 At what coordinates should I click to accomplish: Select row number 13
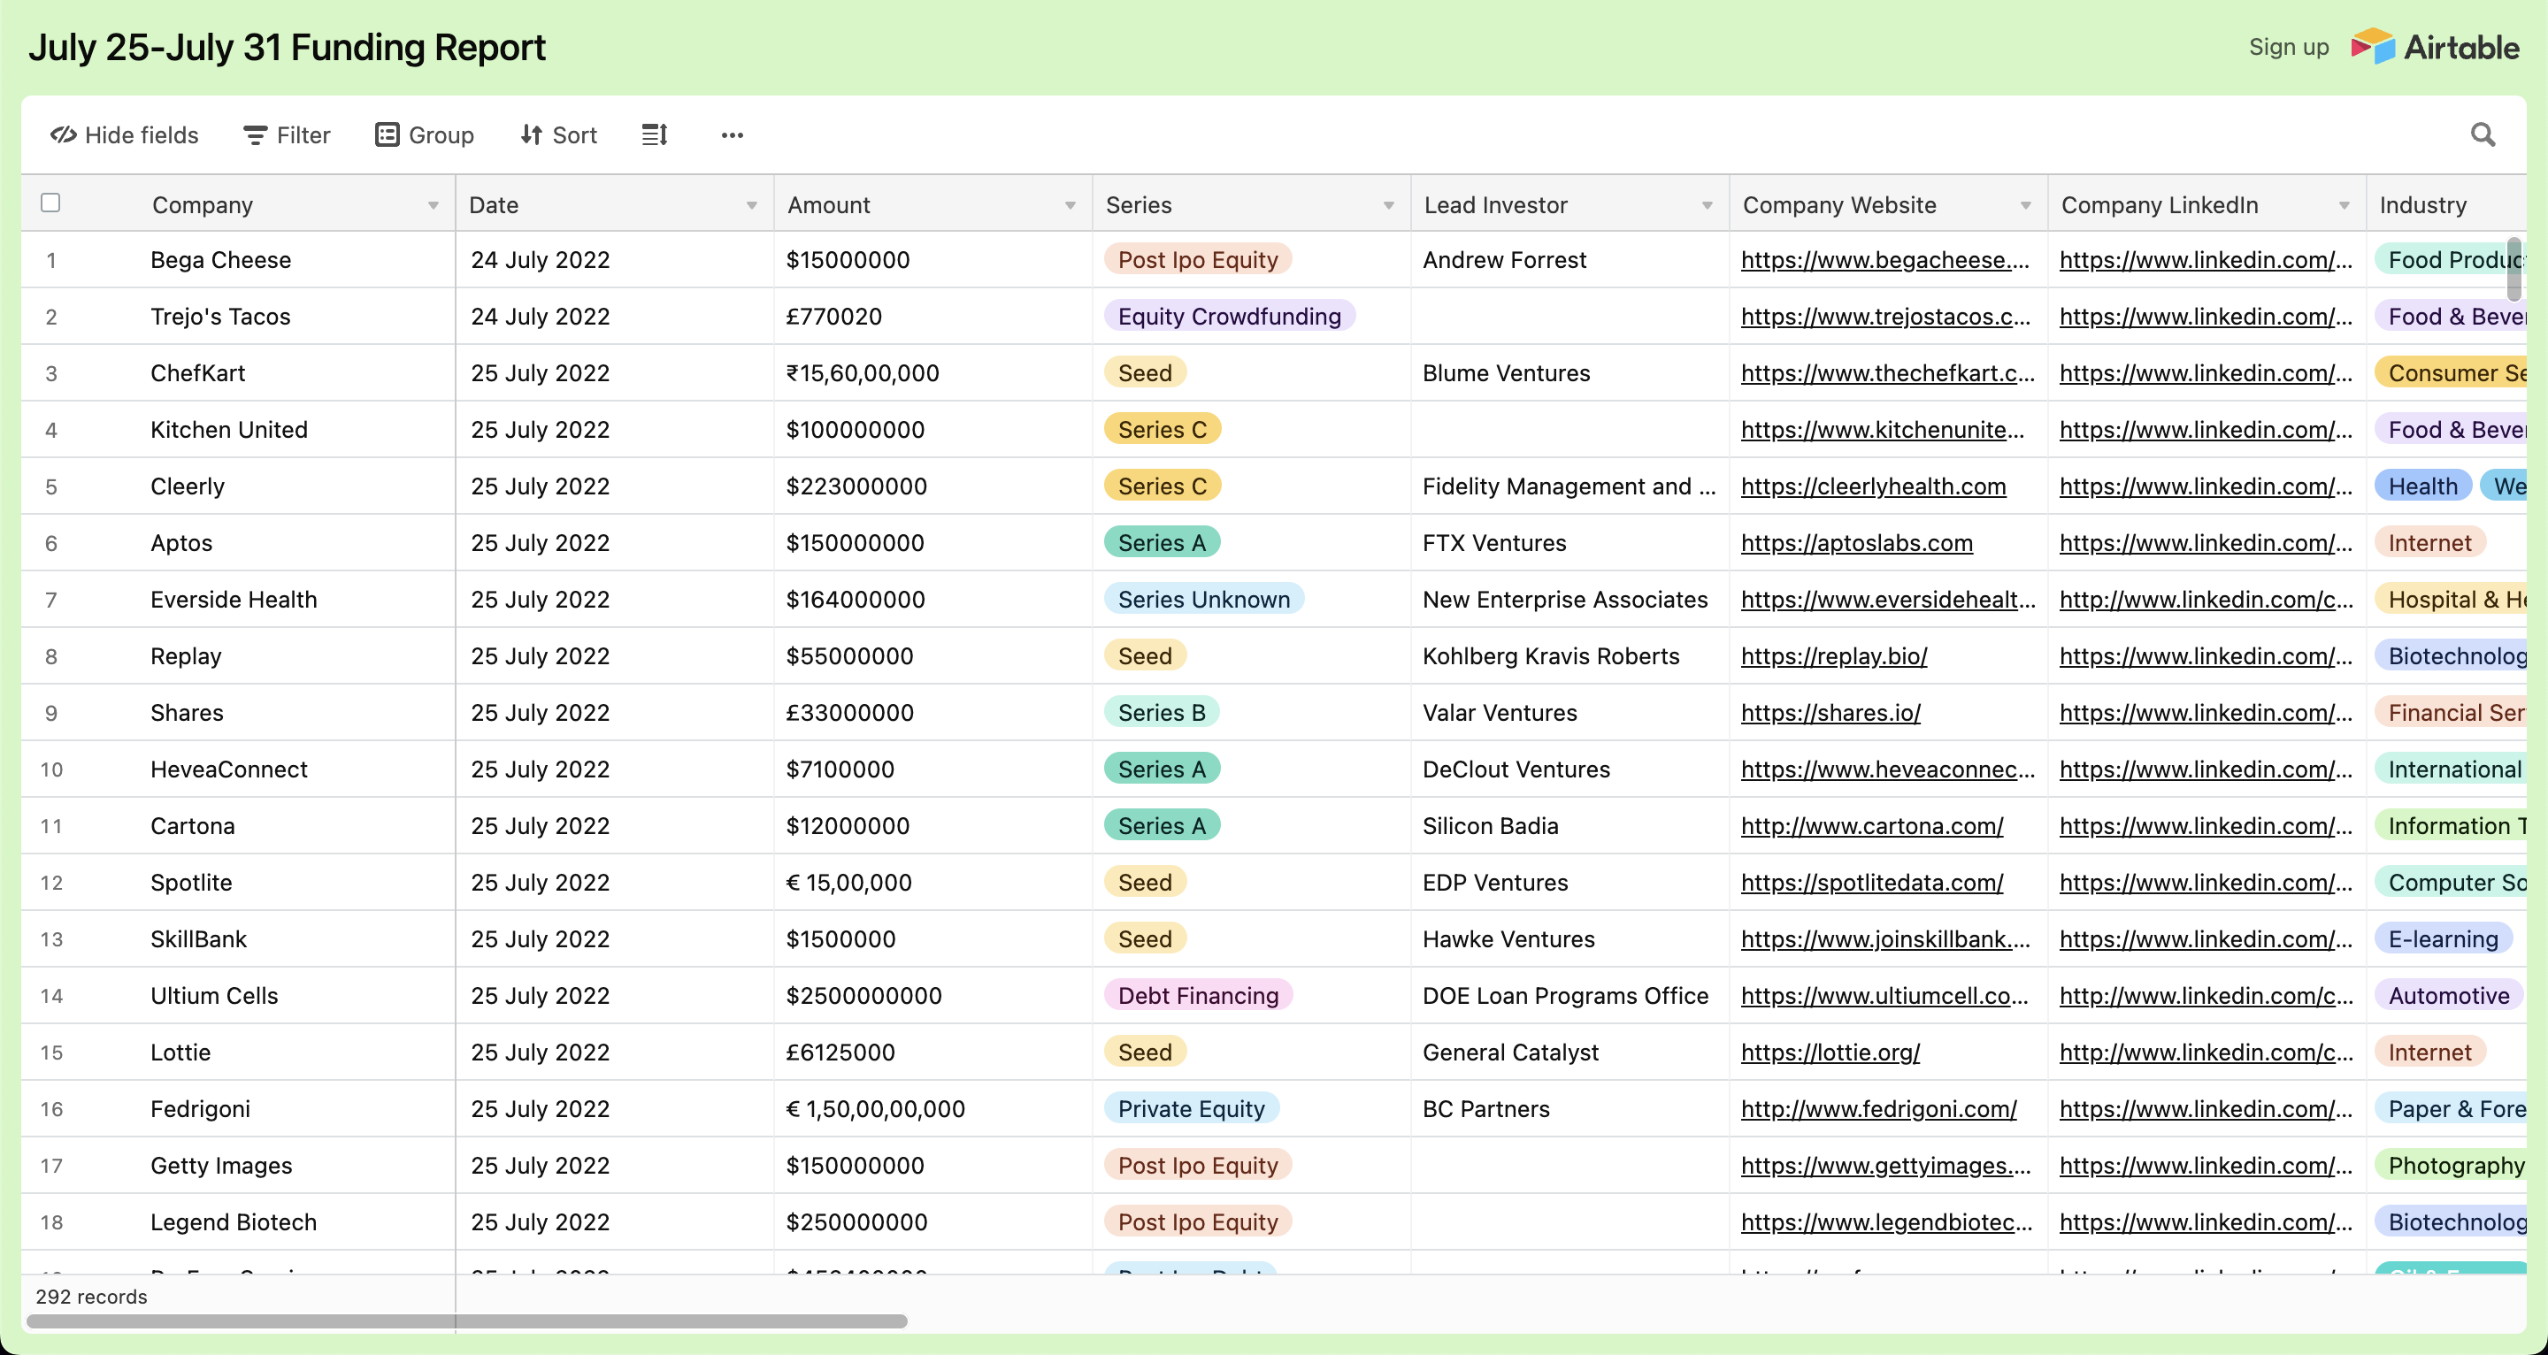click(x=51, y=939)
